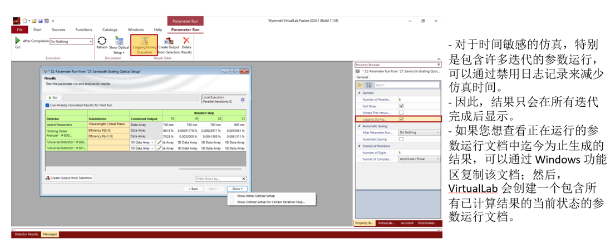This screenshot has height=248, width=615.
Task: Switch to Assistant tab in bottom-right panel
Action: coord(407,223)
